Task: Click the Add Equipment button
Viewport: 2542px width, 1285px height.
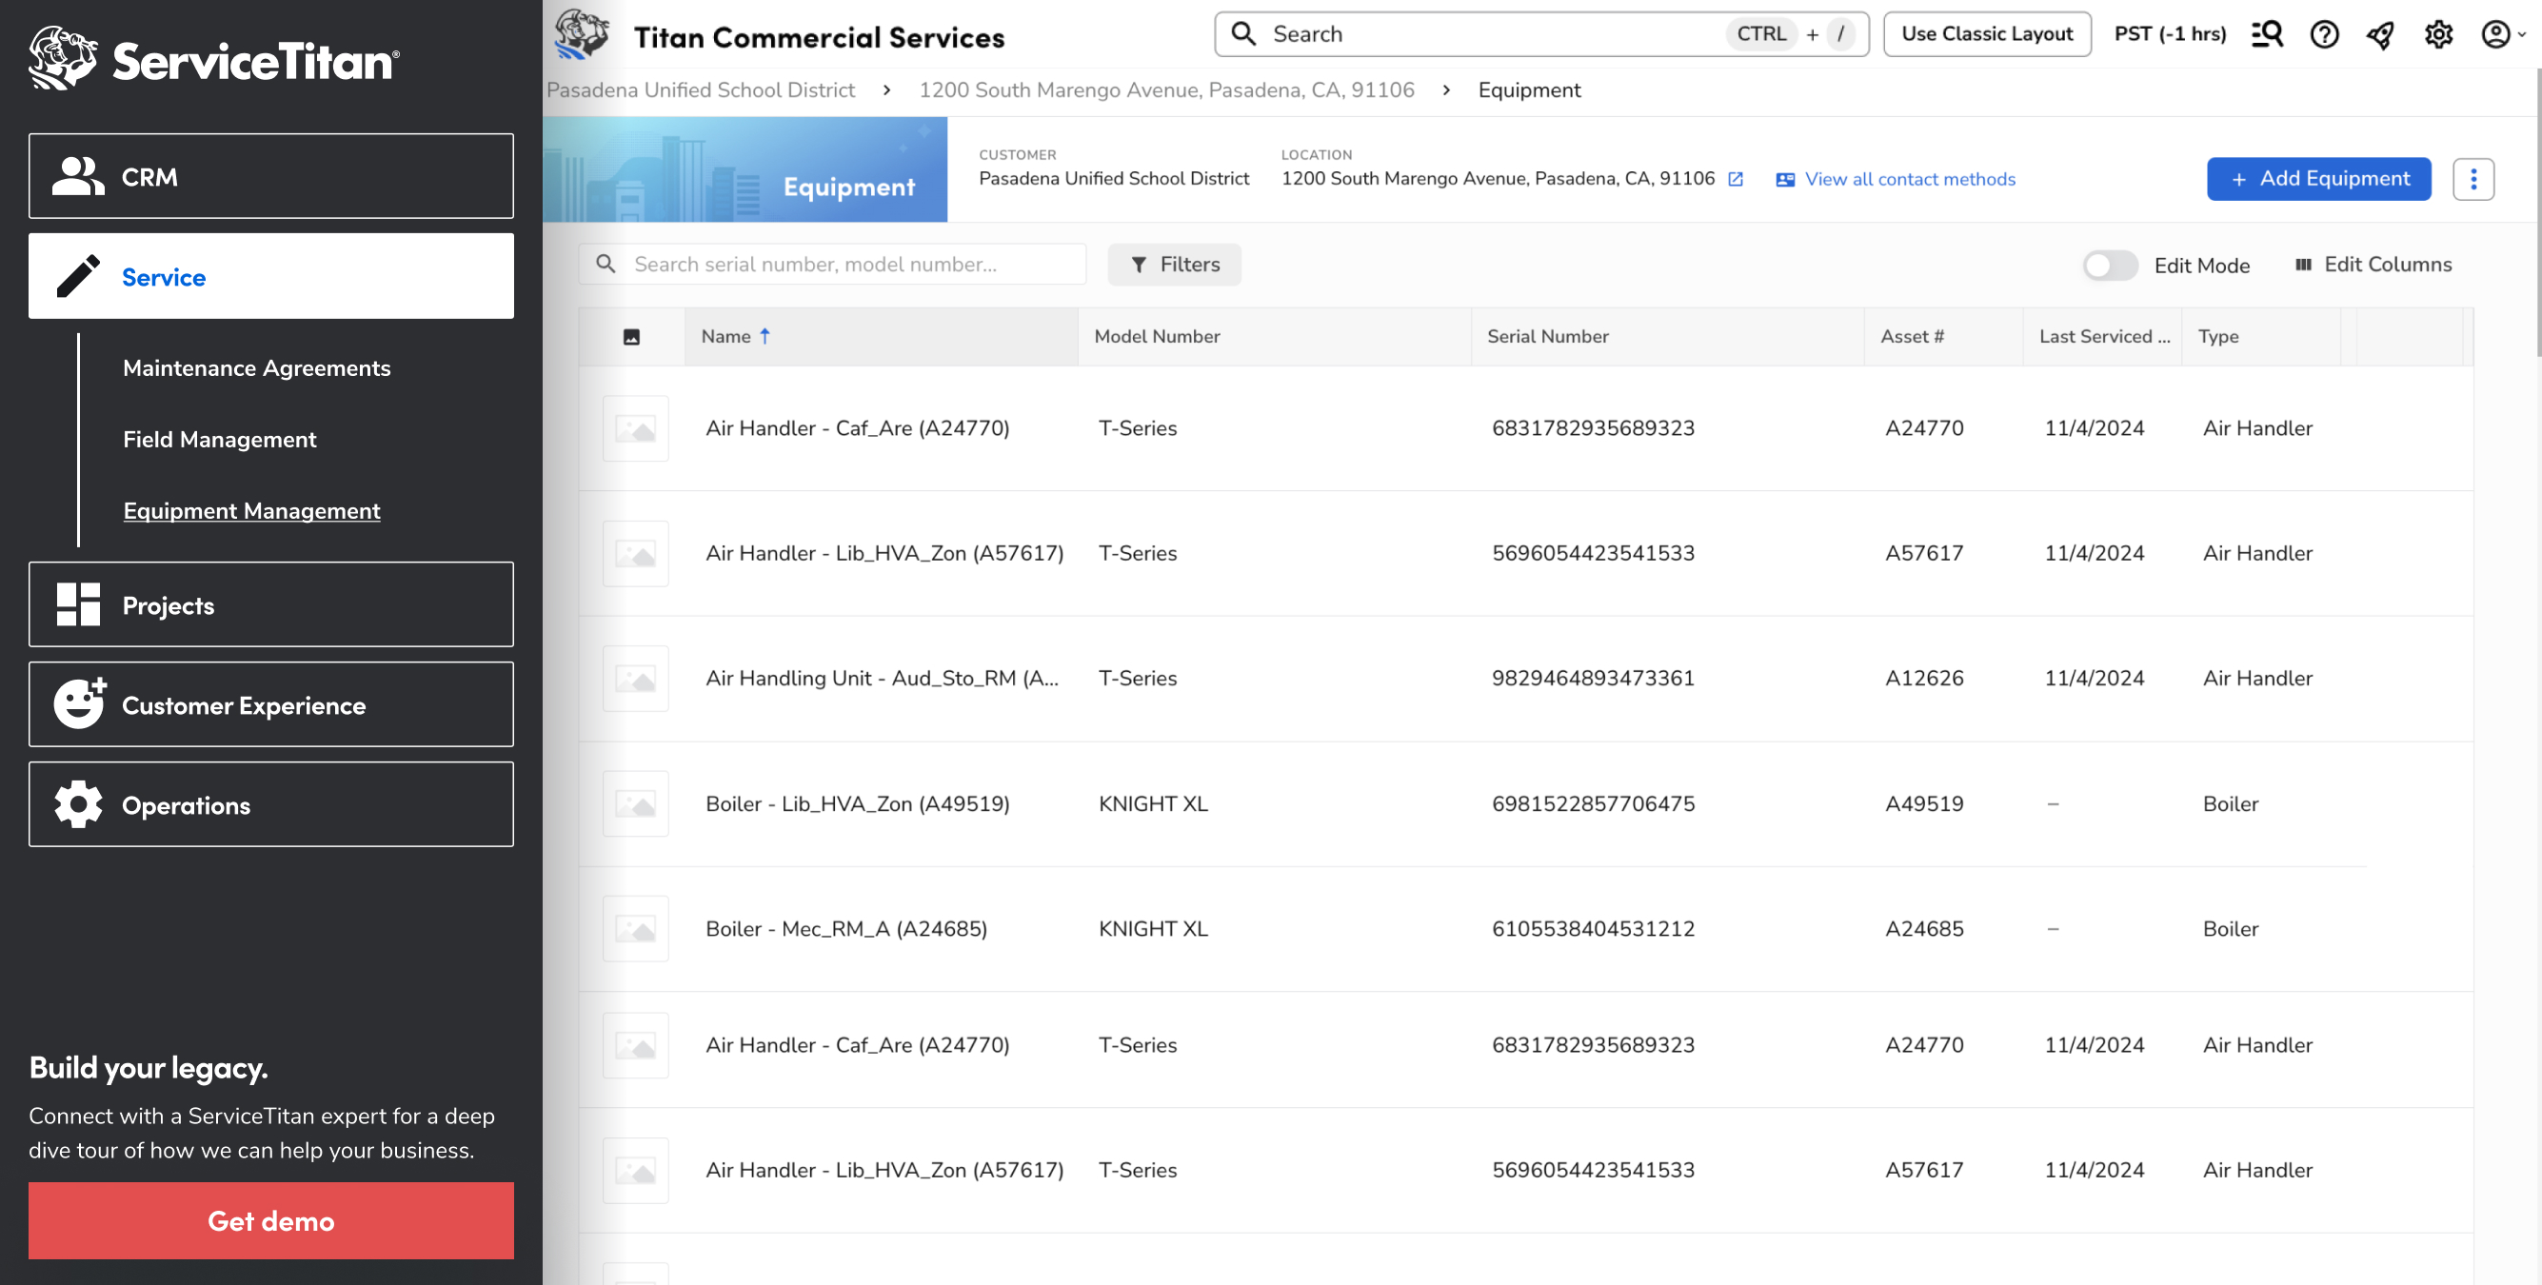Action: coord(2318,179)
